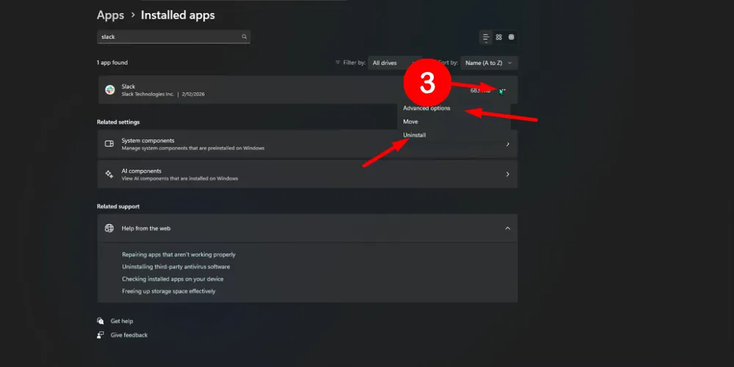The image size is (734, 367).
Task: Open AI components chevron arrow
Action: 507,174
